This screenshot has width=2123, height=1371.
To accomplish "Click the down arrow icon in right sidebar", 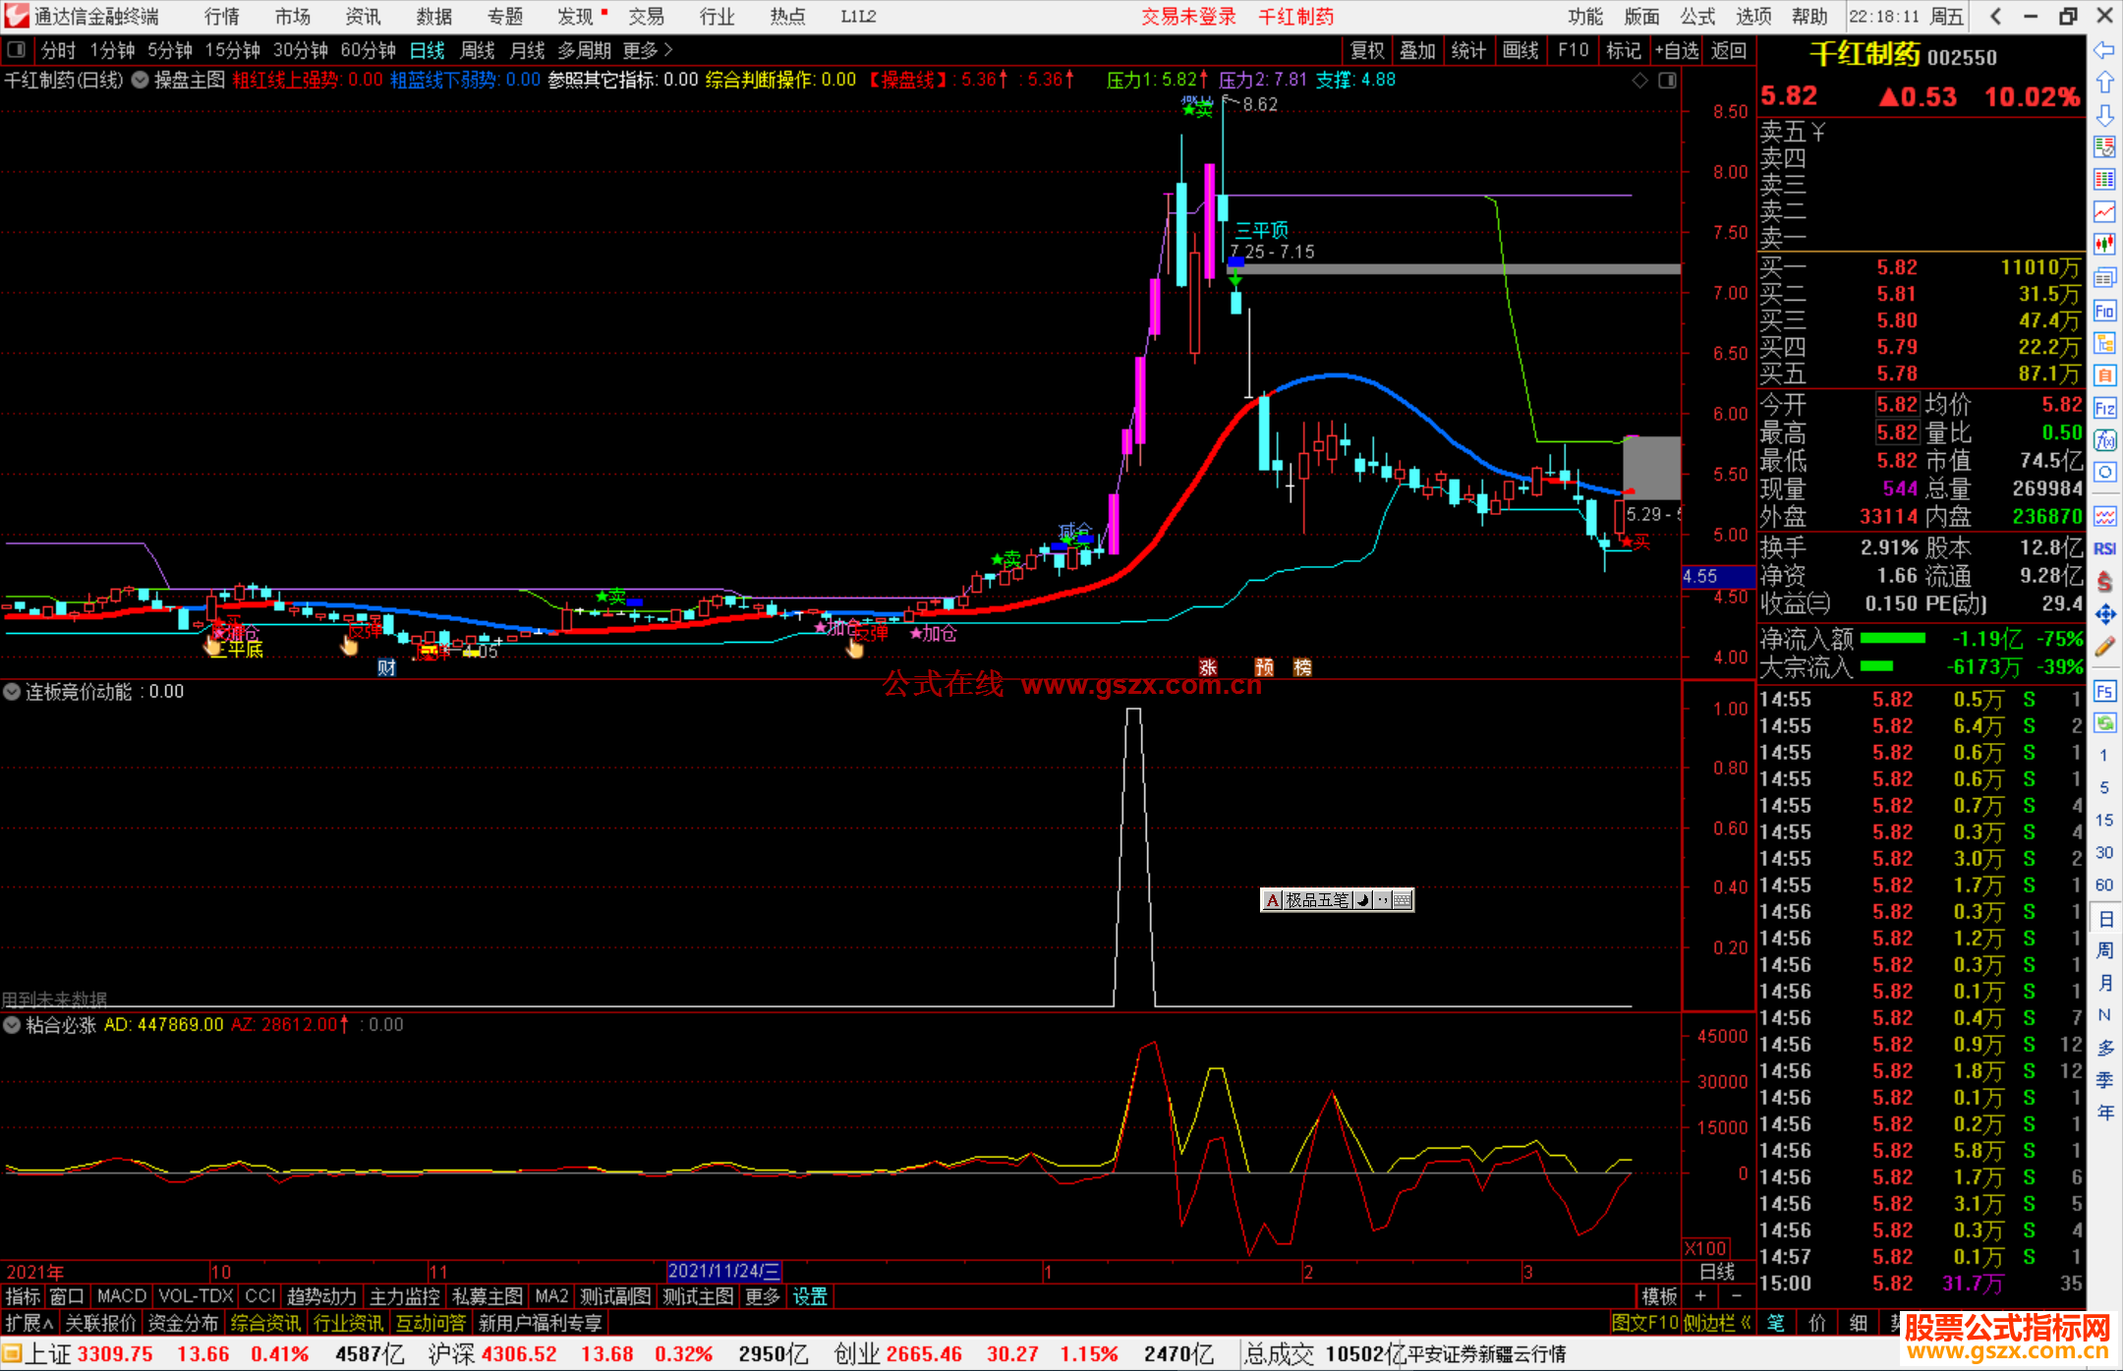I will click(2104, 115).
